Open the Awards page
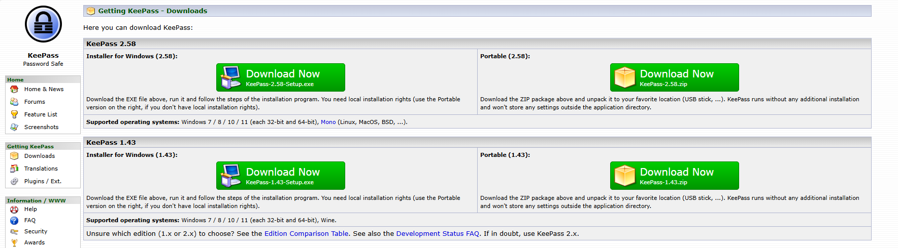The width and height of the screenshot is (898, 248). [35, 242]
